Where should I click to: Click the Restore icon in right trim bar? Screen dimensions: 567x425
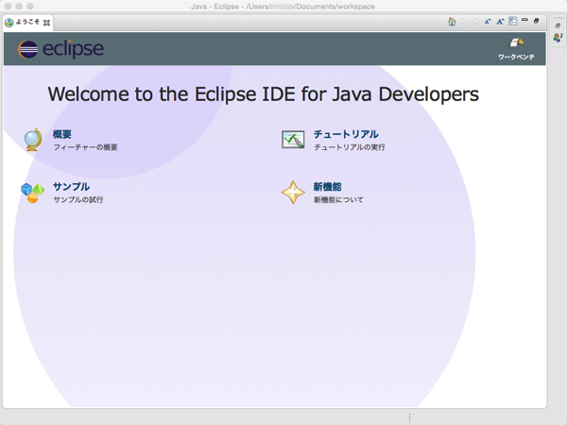click(558, 25)
